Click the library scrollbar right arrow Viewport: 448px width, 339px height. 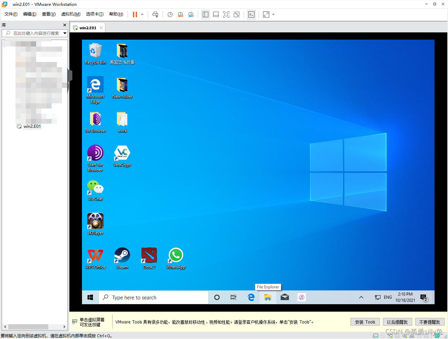(x=64, y=327)
